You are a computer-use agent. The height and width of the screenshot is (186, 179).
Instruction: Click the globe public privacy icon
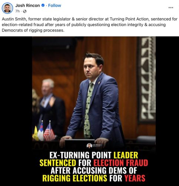tap(25, 11)
